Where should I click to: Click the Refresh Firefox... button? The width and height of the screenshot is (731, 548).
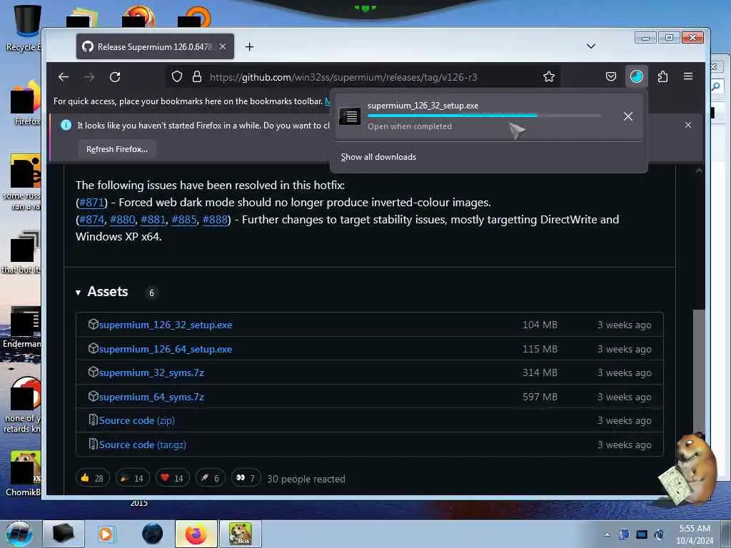(x=117, y=149)
